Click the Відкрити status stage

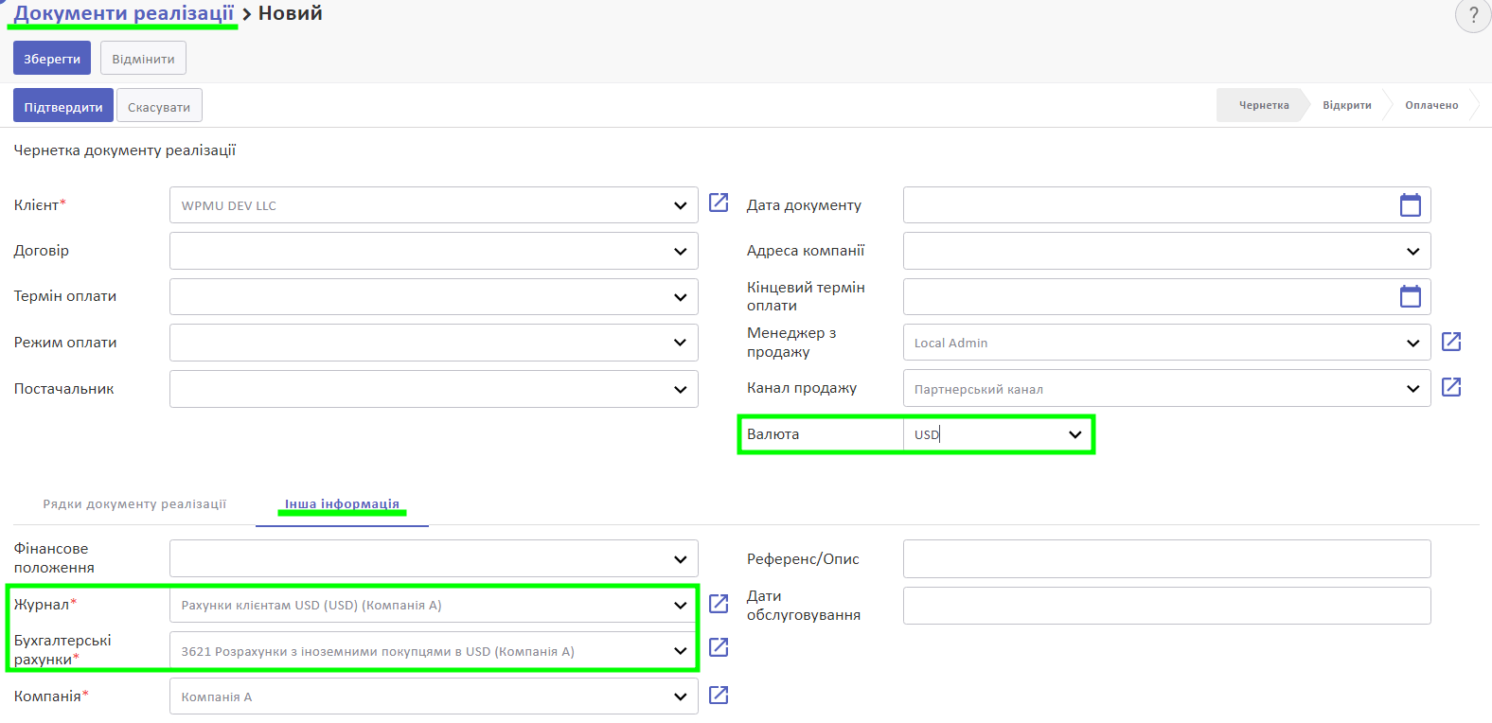tap(1347, 105)
